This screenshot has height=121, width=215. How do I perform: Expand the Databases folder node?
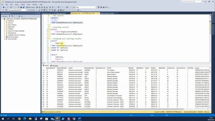click(4, 21)
